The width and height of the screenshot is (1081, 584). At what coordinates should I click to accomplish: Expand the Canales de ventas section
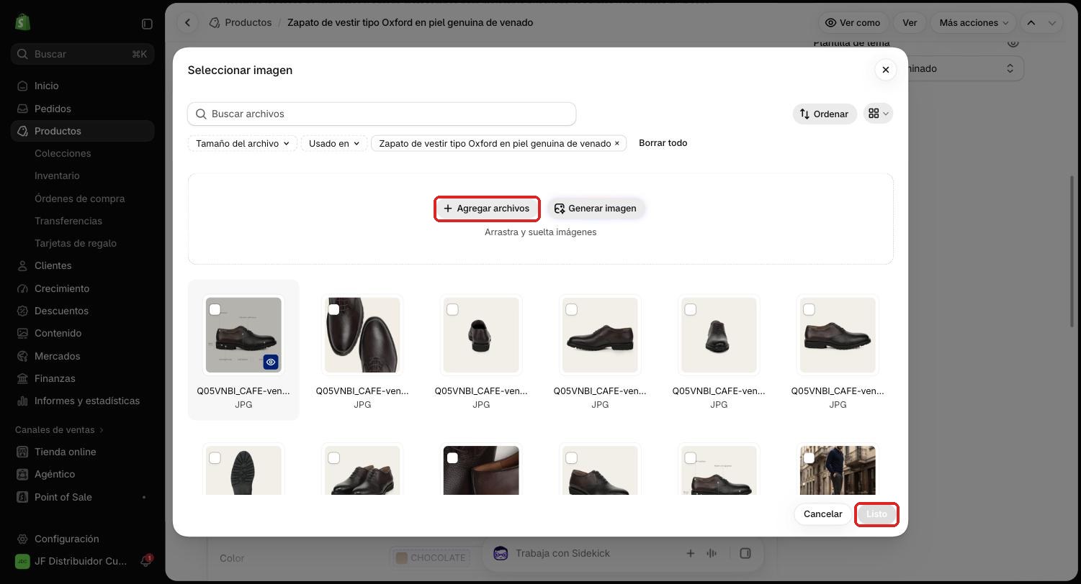60,429
